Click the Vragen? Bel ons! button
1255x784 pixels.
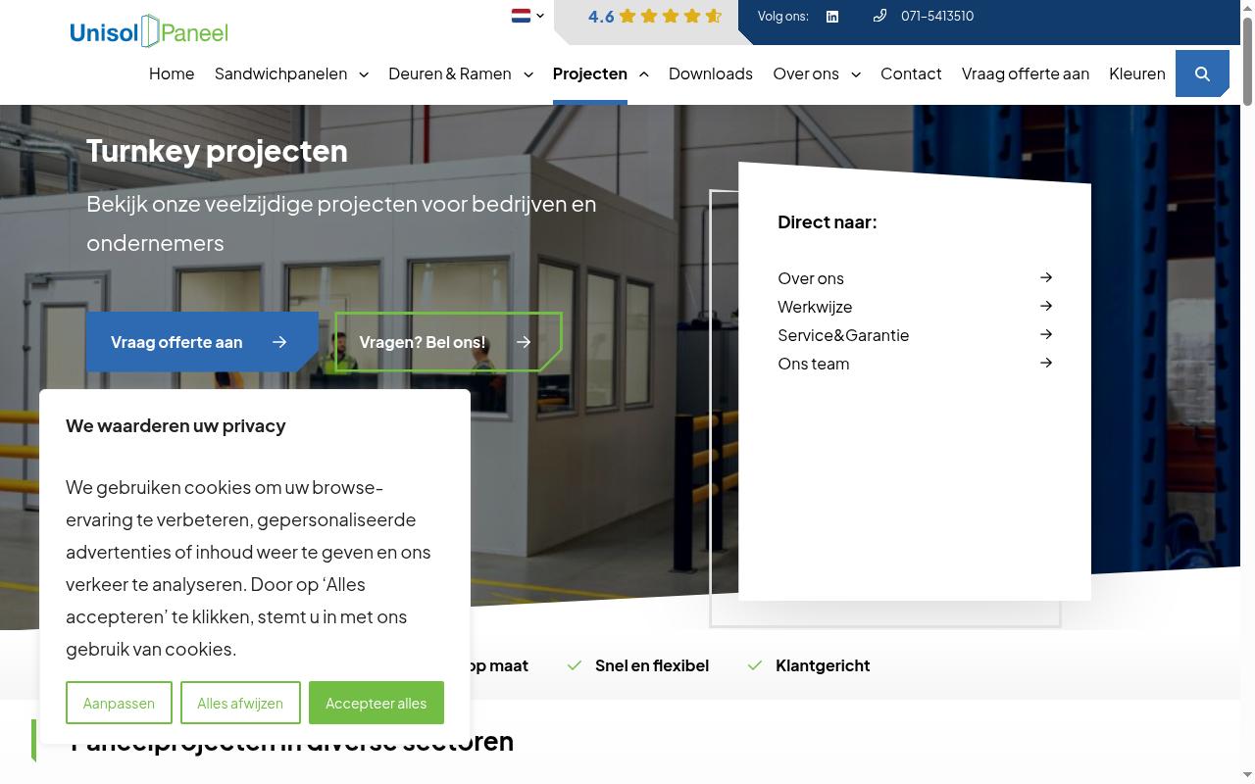[448, 342]
